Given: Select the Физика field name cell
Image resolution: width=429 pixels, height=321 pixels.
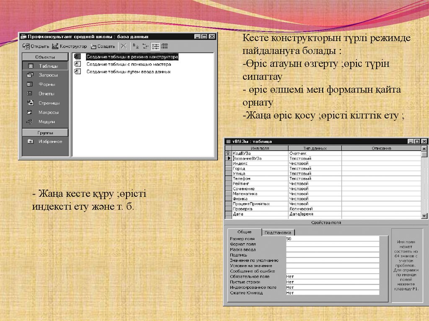Looking at the screenshot, I should tap(260, 199).
